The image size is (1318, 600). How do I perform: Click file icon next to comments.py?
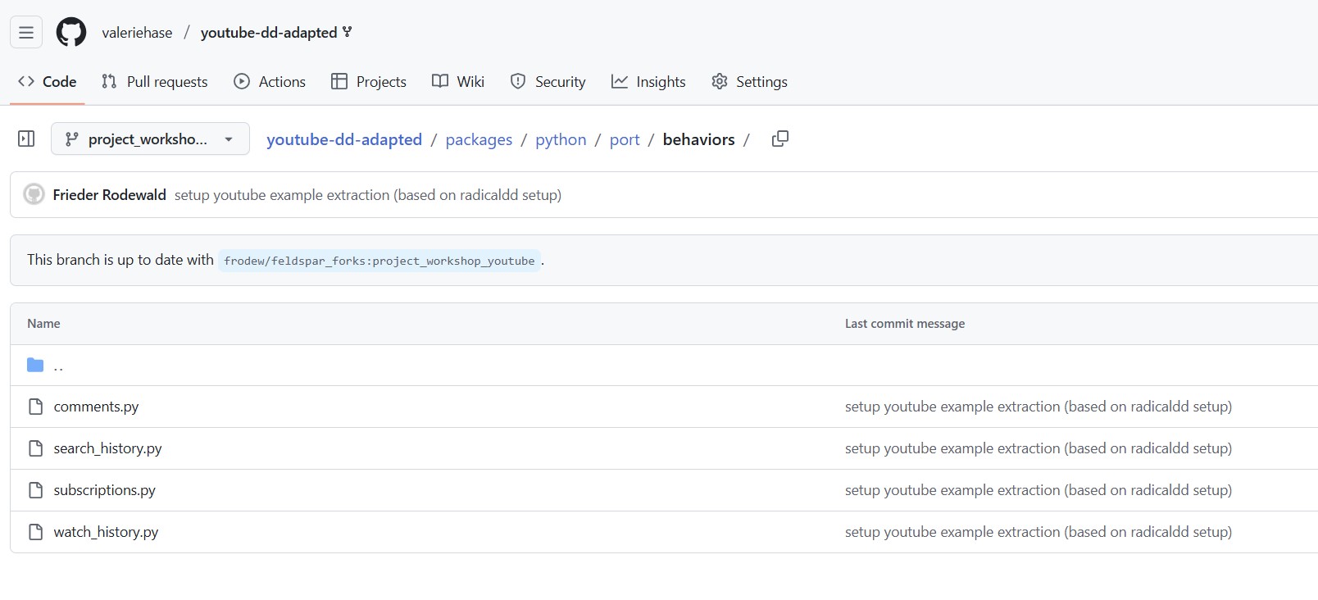tap(35, 407)
